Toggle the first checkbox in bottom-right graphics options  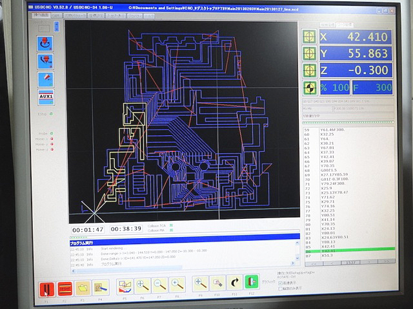(x=279, y=283)
